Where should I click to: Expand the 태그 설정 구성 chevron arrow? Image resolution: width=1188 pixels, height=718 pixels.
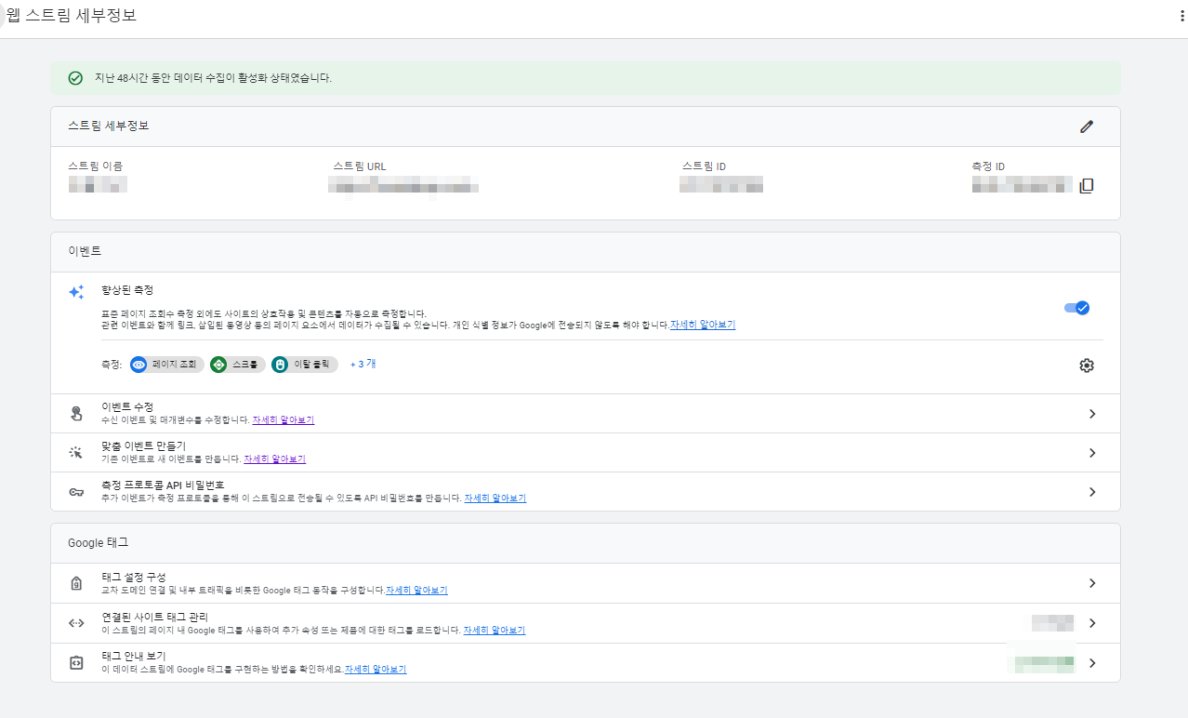point(1092,583)
